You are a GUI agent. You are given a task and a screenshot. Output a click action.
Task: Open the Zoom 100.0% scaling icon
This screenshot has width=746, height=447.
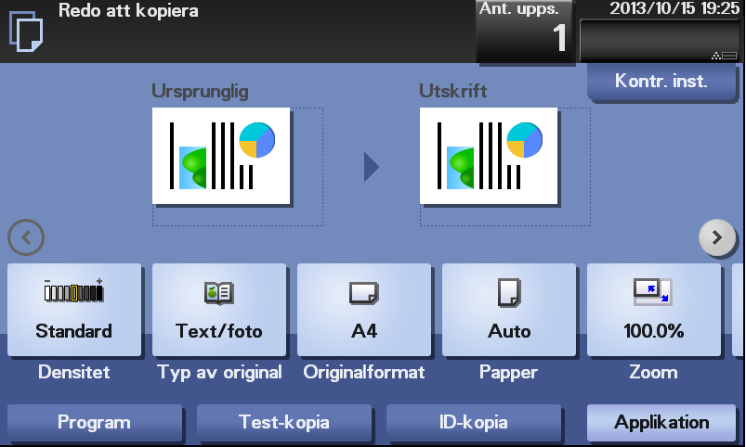click(x=653, y=292)
